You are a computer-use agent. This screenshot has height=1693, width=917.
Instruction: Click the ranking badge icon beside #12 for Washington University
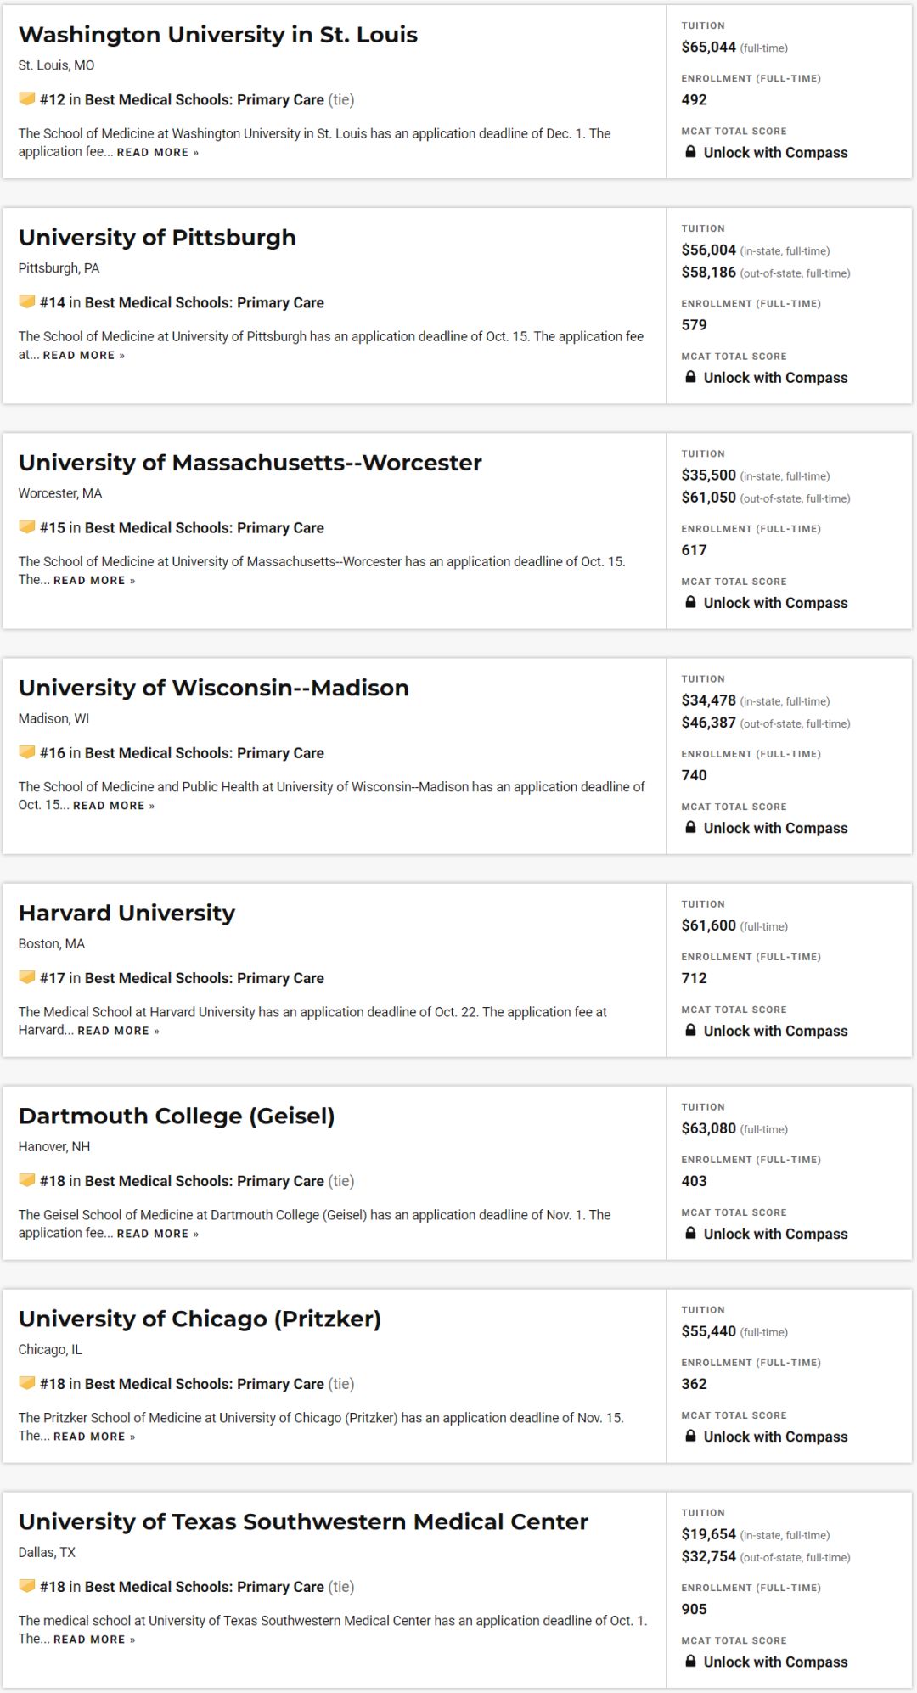(x=27, y=99)
